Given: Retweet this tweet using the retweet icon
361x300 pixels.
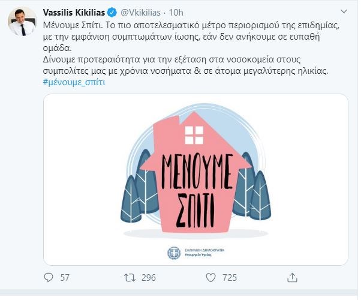Looking at the screenshot, I should pos(130,277).
